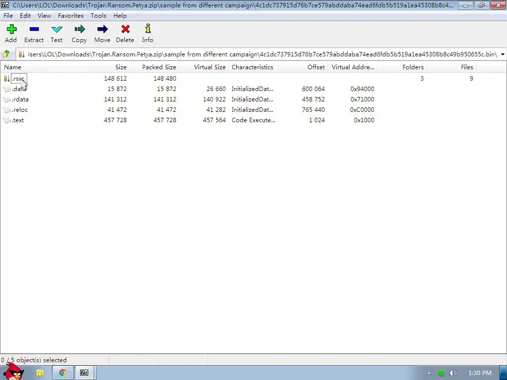Launch Chrome from the taskbar

tap(62, 373)
